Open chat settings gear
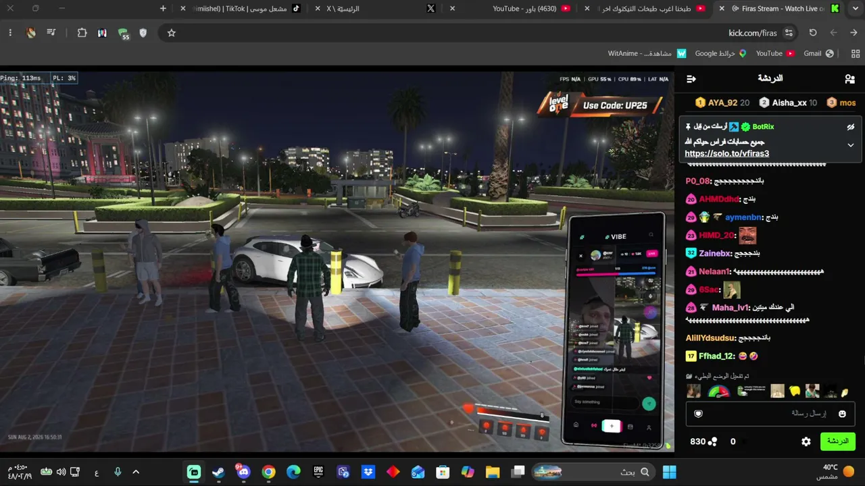 [x=806, y=441]
